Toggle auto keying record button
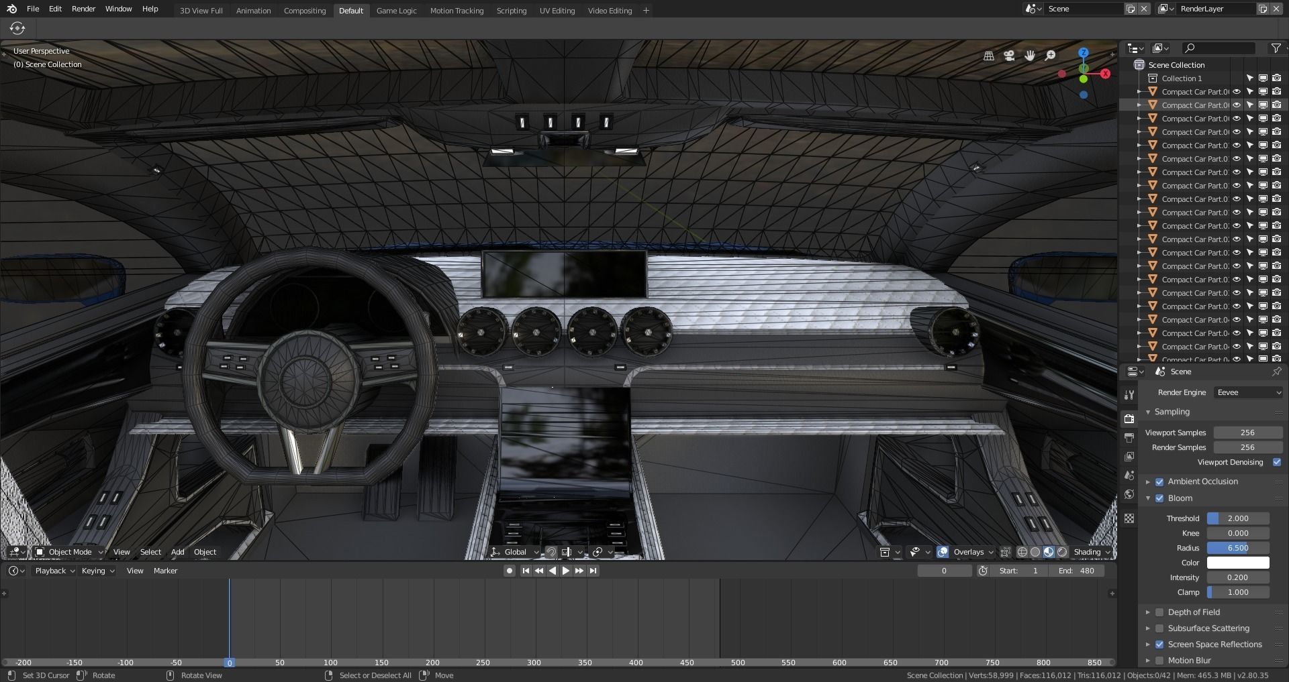 point(510,571)
